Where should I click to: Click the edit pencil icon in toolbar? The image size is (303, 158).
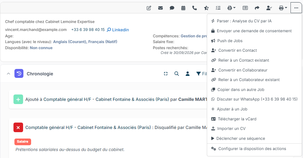coord(149,8)
